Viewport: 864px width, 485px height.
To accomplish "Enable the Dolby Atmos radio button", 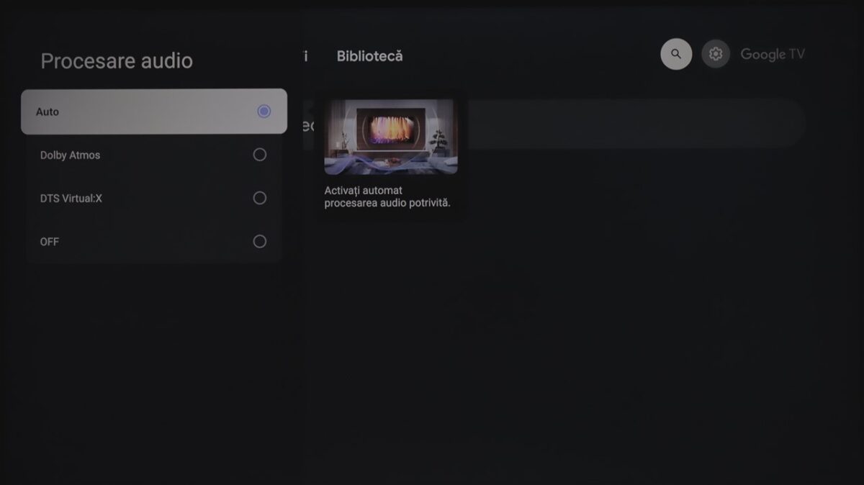I will [x=260, y=155].
